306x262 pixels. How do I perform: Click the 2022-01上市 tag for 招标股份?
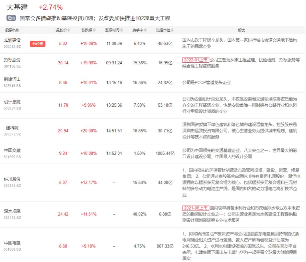click(196, 60)
